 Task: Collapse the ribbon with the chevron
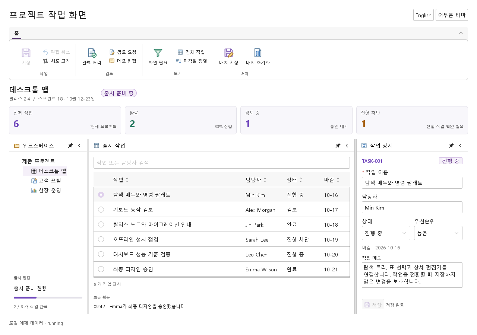[461, 33]
